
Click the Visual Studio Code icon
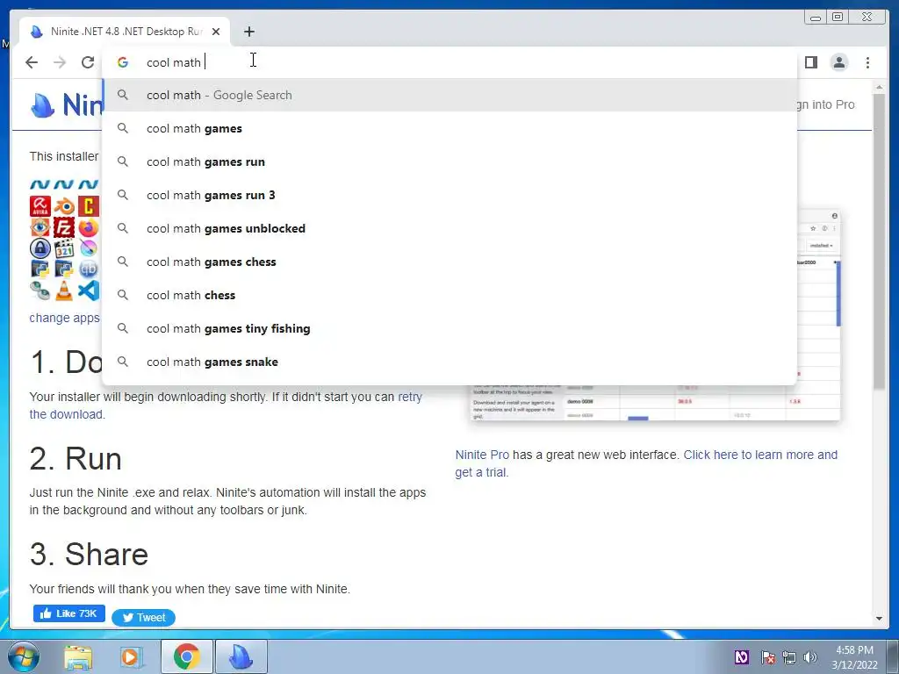[89, 290]
